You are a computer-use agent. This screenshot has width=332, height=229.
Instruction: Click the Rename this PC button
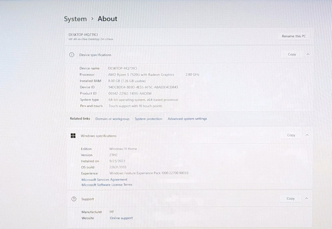click(294, 36)
